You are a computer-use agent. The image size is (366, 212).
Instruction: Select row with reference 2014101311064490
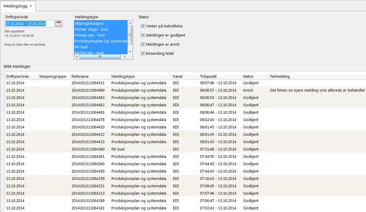(x=186, y=90)
